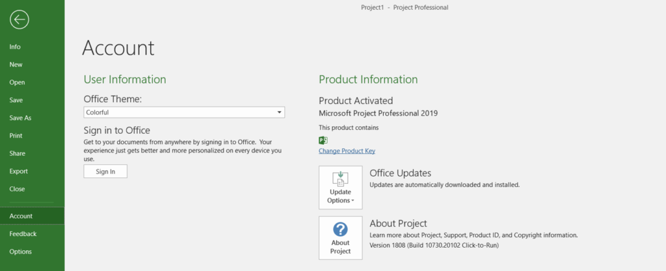Select the Print menu item
The width and height of the screenshot is (666, 271).
click(x=16, y=136)
